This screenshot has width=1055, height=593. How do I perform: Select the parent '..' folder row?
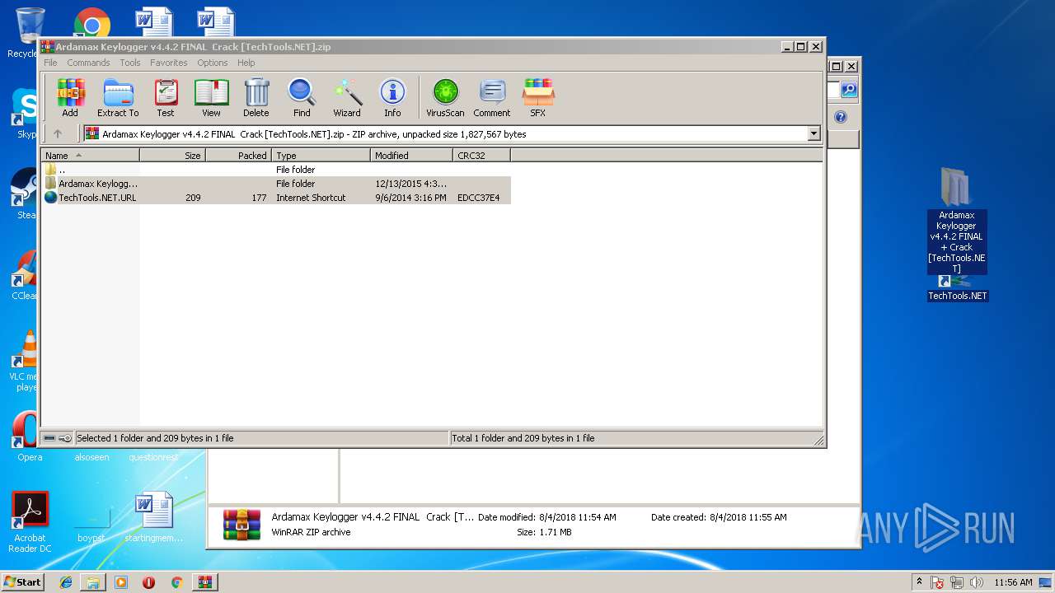click(x=276, y=170)
